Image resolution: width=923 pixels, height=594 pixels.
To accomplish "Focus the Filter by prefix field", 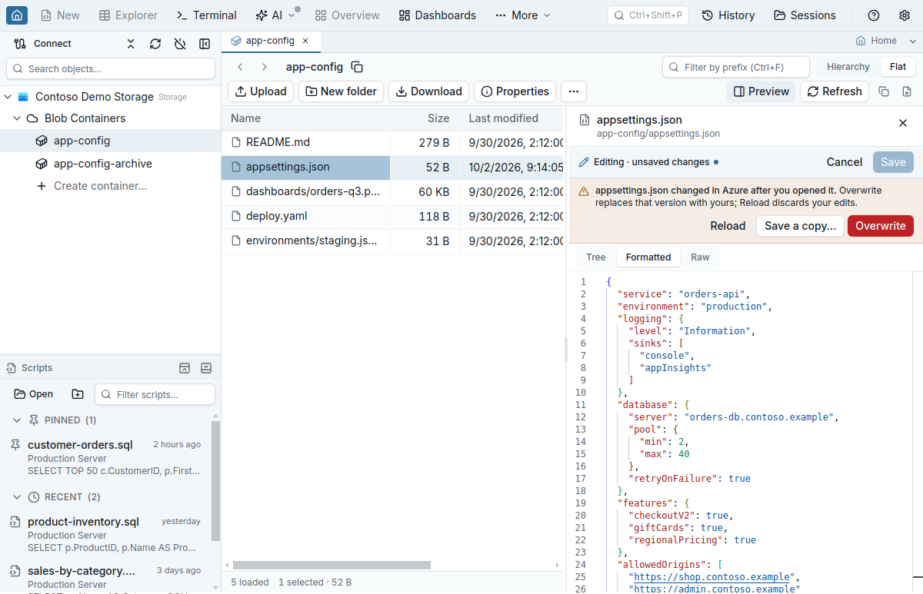I will pyautogui.click(x=736, y=67).
